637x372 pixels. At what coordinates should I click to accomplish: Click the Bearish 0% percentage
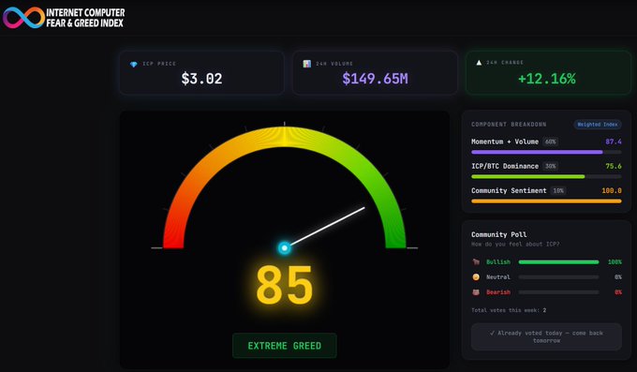(618, 292)
